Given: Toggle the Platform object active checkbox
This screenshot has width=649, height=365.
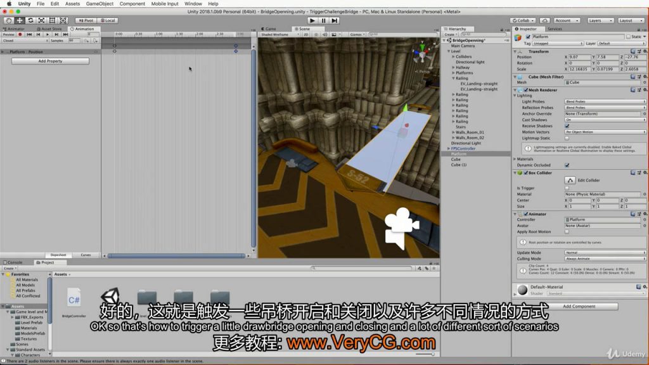Looking at the screenshot, I should tap(528, 37).
